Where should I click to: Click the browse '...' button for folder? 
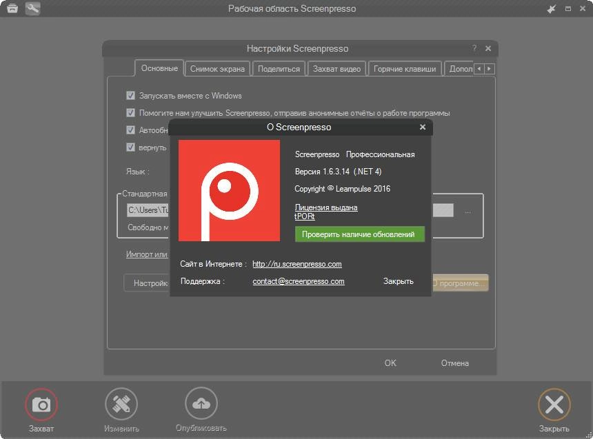[468, 211]
